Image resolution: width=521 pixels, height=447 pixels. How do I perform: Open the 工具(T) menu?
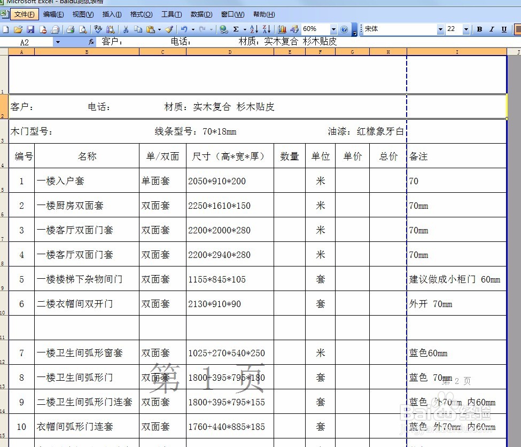(x=172, y=14)
